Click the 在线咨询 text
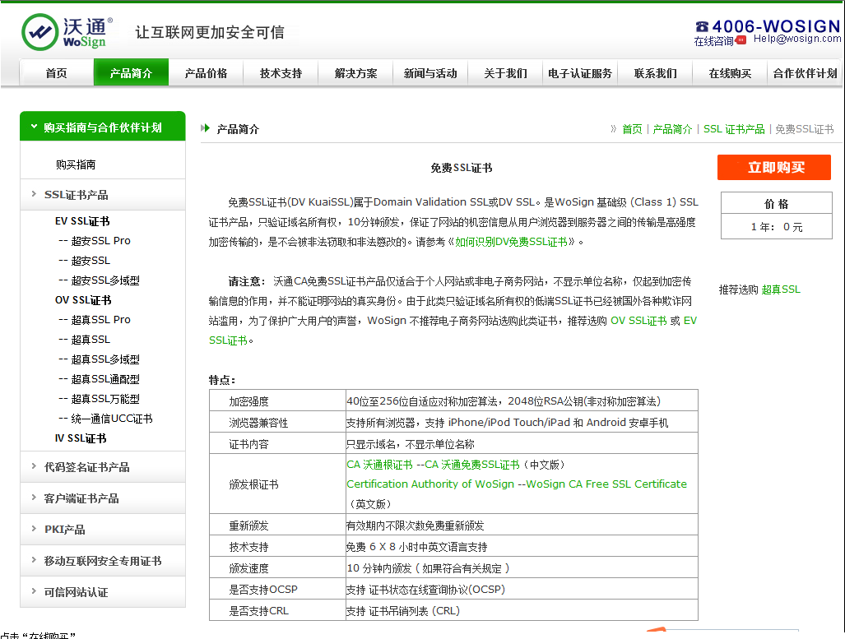The height and width of the screenshot is (639, 845). click(x=713, y=41)
